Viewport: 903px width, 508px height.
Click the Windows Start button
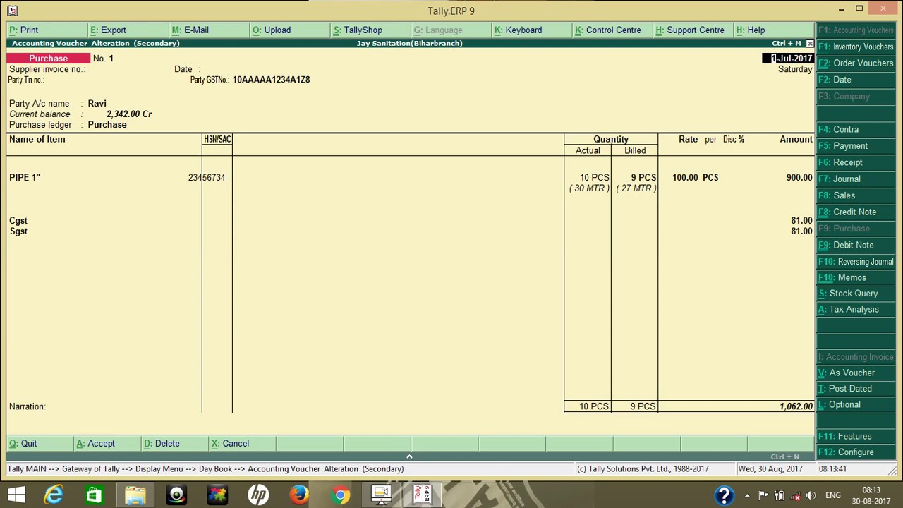click(16, 495)
